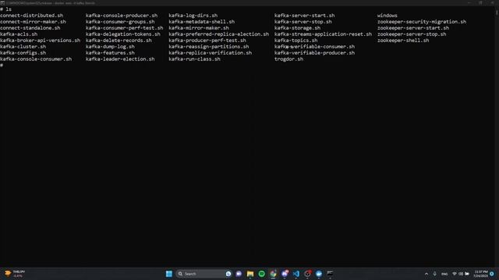The image size is (499, 280).
Task: Open the stocks widget on the taskbar
Action: (x=14, y=274)
